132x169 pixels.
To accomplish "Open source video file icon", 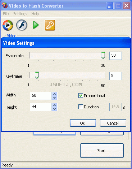I will (8, 25).
